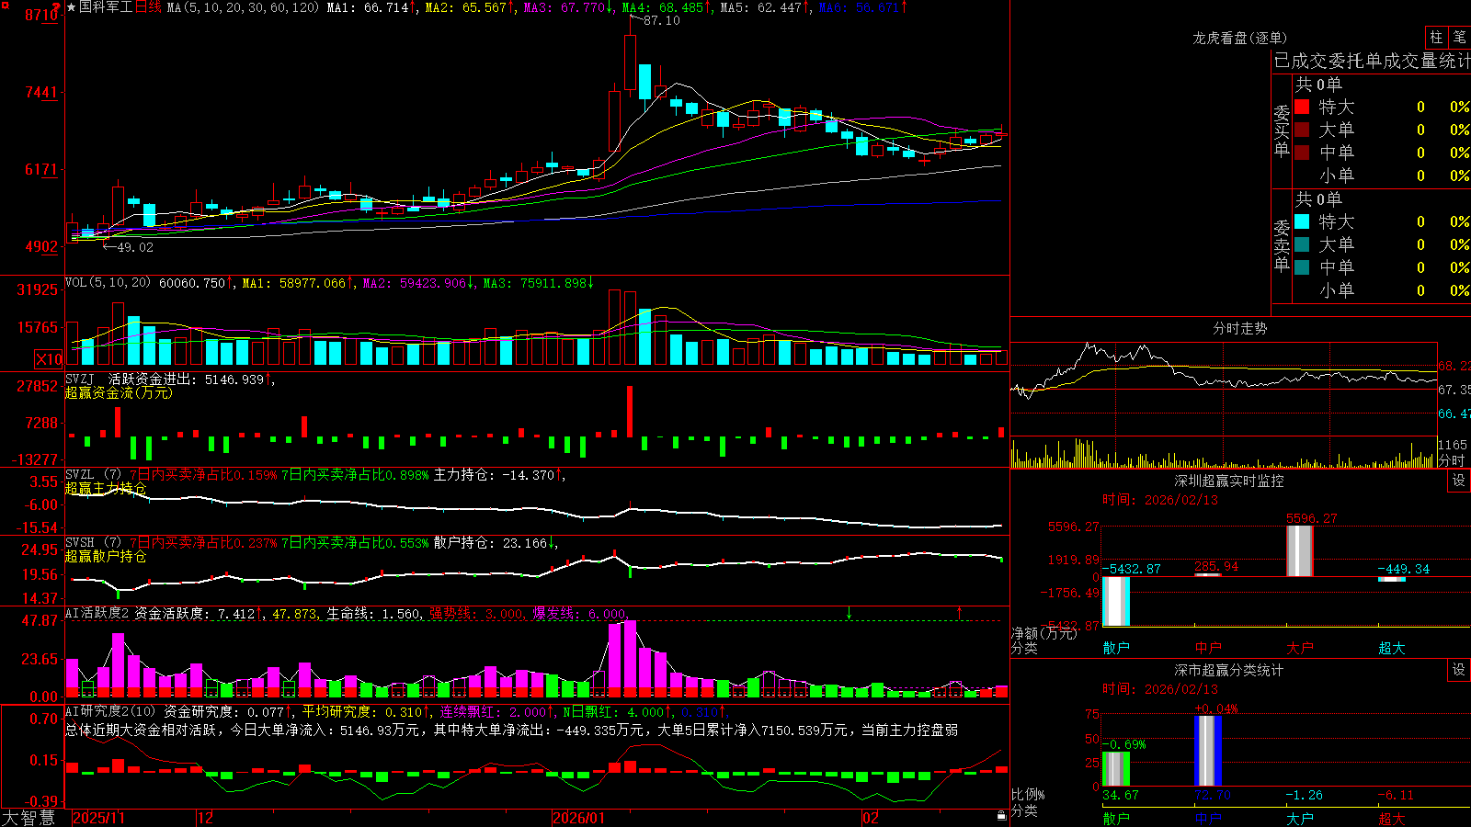Click the red 特大 buy order swatch
1471x827 pixels.
(1302, 107)
